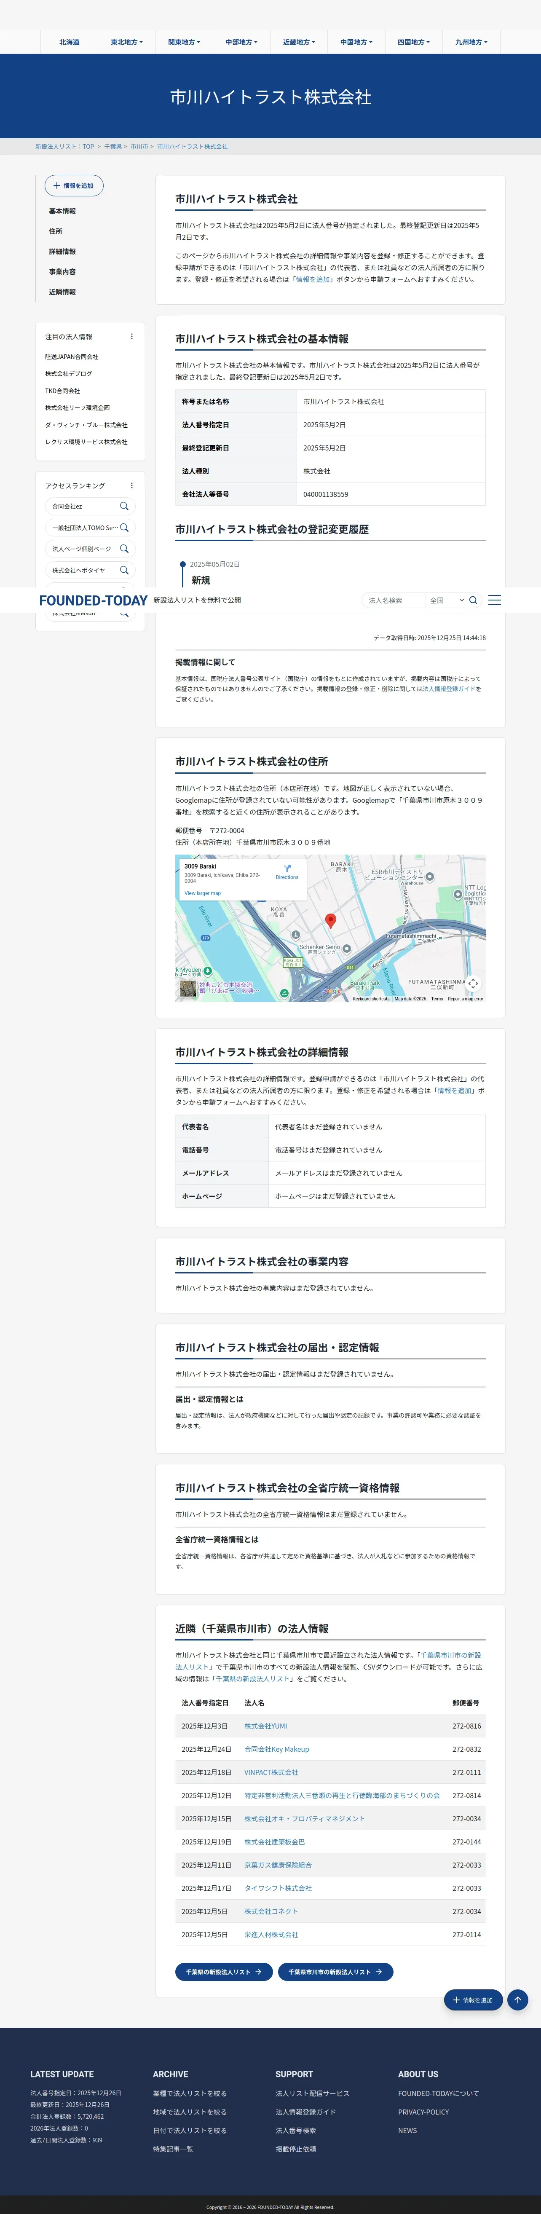Expand the 中部地方 menu
Image resolution: width=541 pixels, height=2214 pixels.
pyautogui.click(x=241, y=42)
